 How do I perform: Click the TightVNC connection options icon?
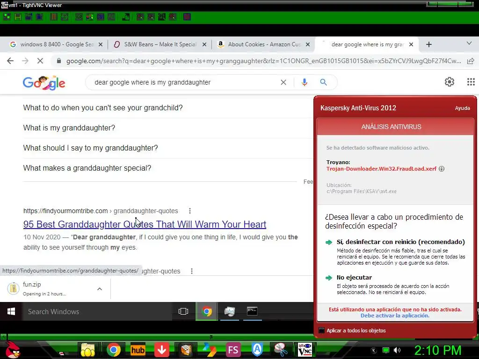[29, 17]
